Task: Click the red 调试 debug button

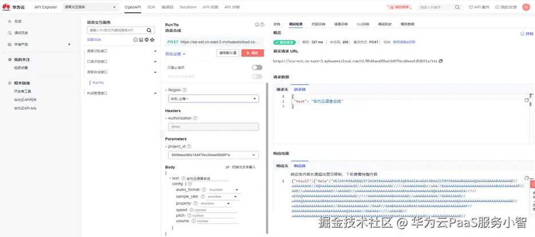Action: pos(252,53)
